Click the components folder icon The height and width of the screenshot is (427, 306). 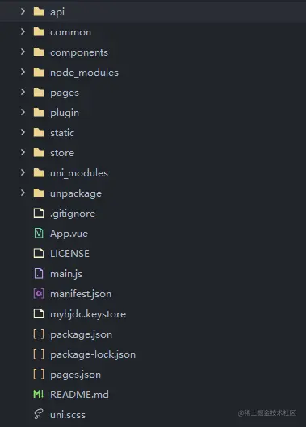(x=39, y=52)
